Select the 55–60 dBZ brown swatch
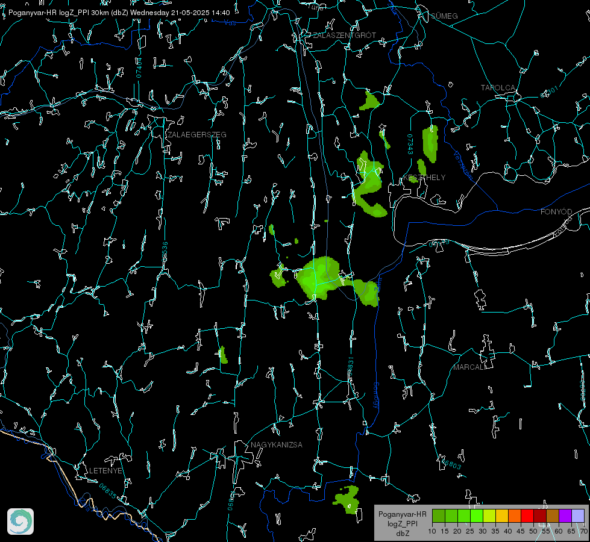 [x=553, y=516]
